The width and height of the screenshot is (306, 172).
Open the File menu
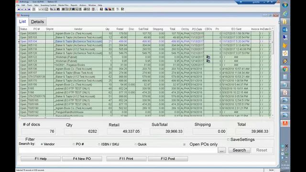18,5
